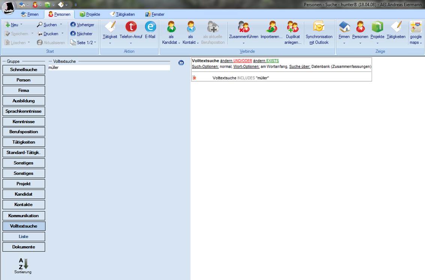425x280 pixels.
Task: Click Duplikat anlegen icon
Action: (x=293, y=27)
